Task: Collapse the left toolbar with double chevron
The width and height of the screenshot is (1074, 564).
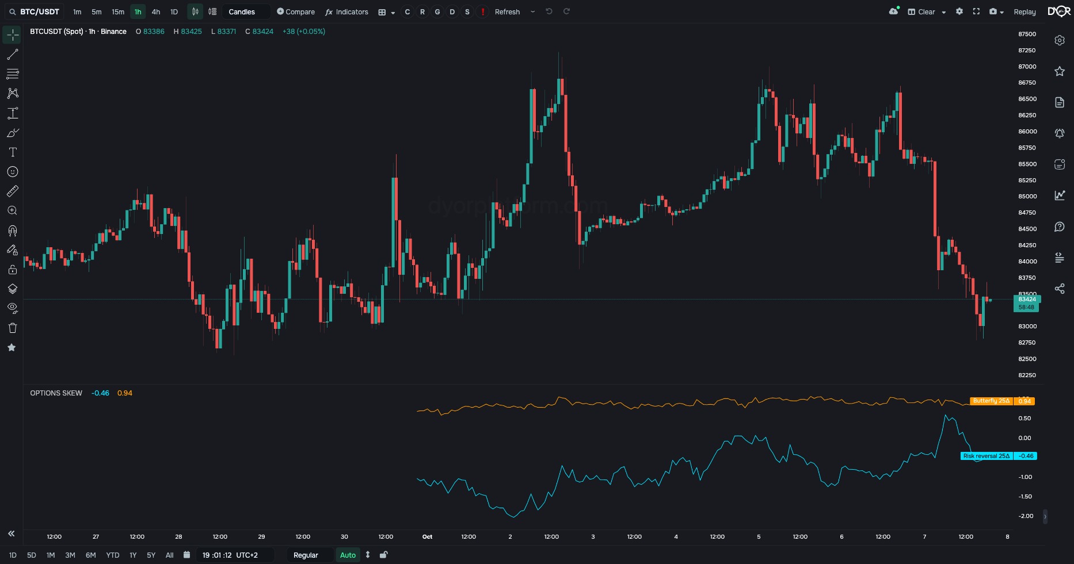Action: pos(11,534)
